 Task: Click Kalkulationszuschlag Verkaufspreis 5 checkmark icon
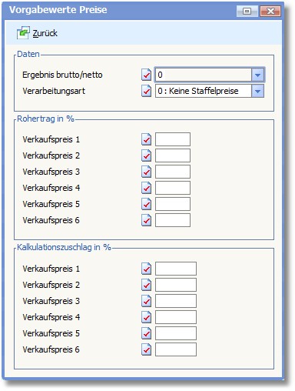pyautogui.click(x=146, y=333)
